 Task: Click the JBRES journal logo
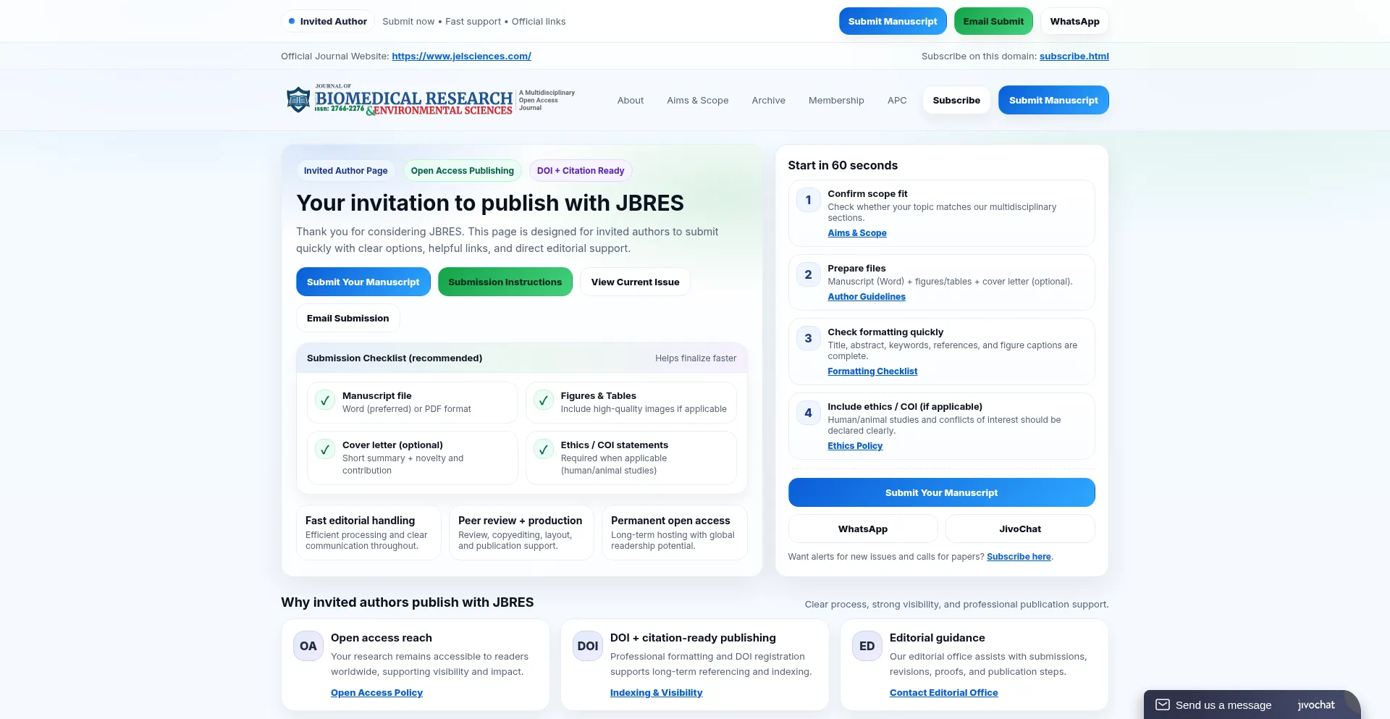pos(431,100)
